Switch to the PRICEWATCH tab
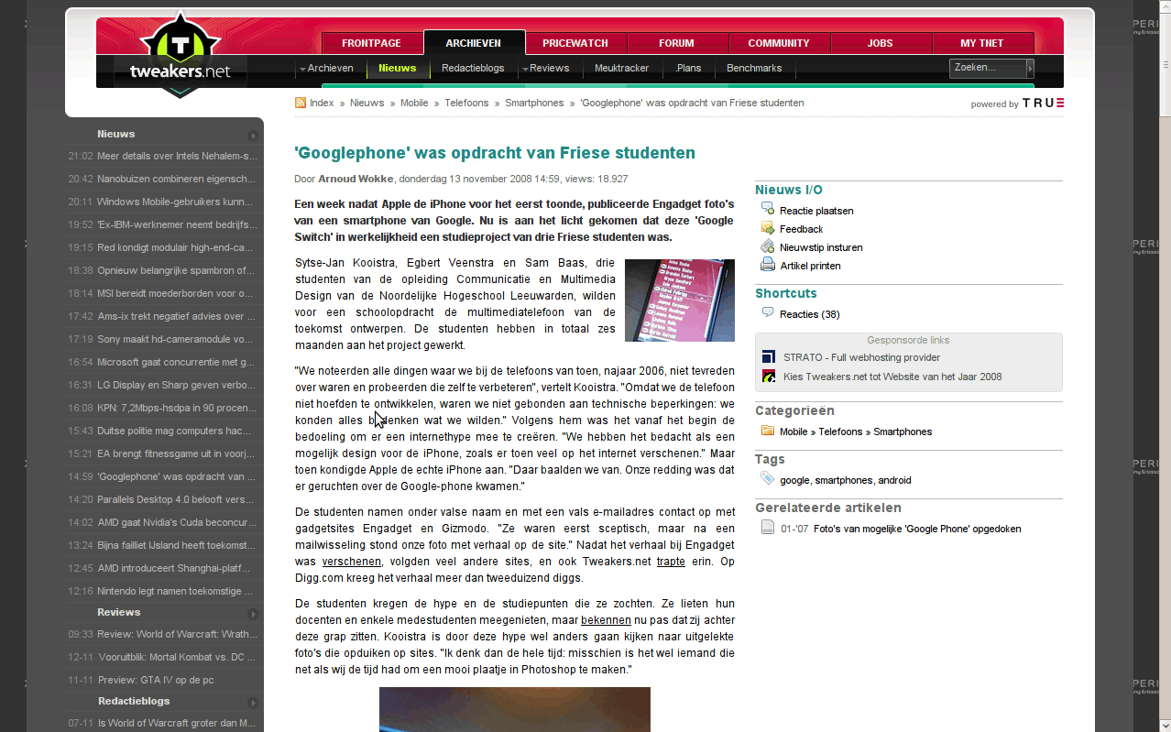The height and width of the screenshot is (732, 1171). (x=575, y=43)
